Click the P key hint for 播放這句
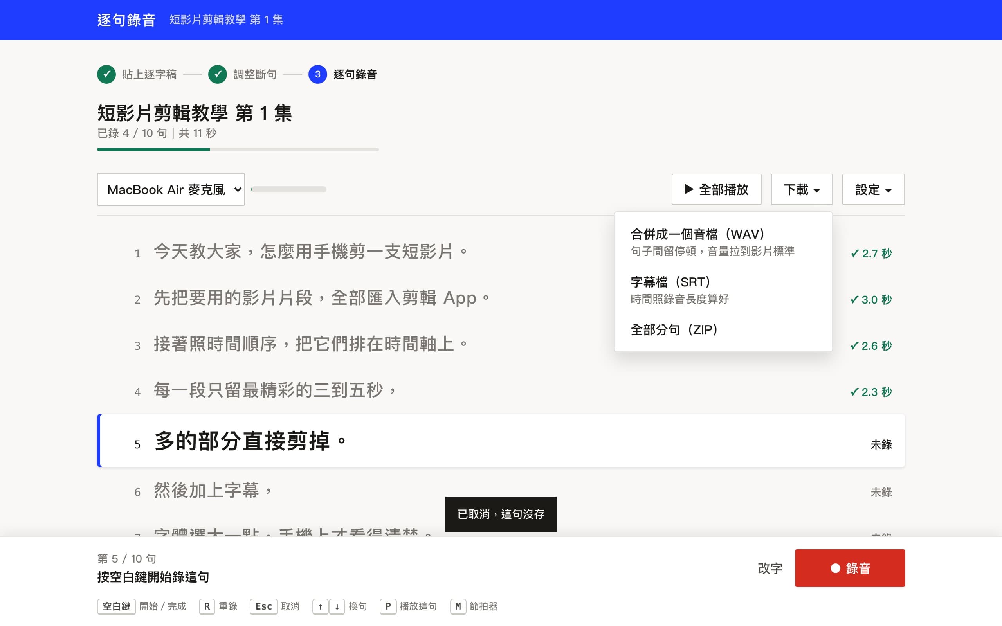 coord(388,606)
